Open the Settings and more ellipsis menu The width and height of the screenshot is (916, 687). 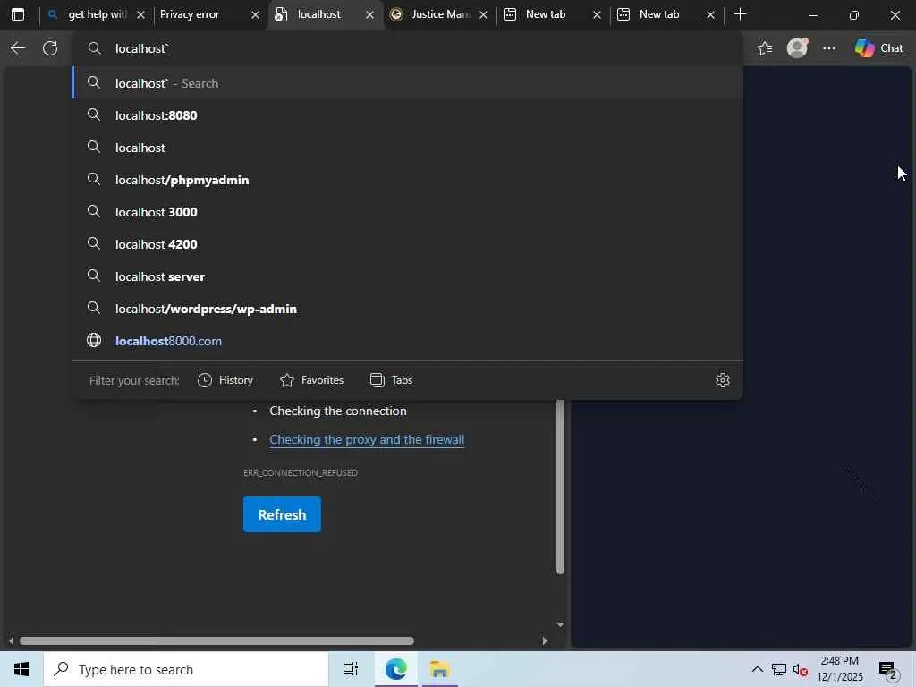(x=829, y=48)
